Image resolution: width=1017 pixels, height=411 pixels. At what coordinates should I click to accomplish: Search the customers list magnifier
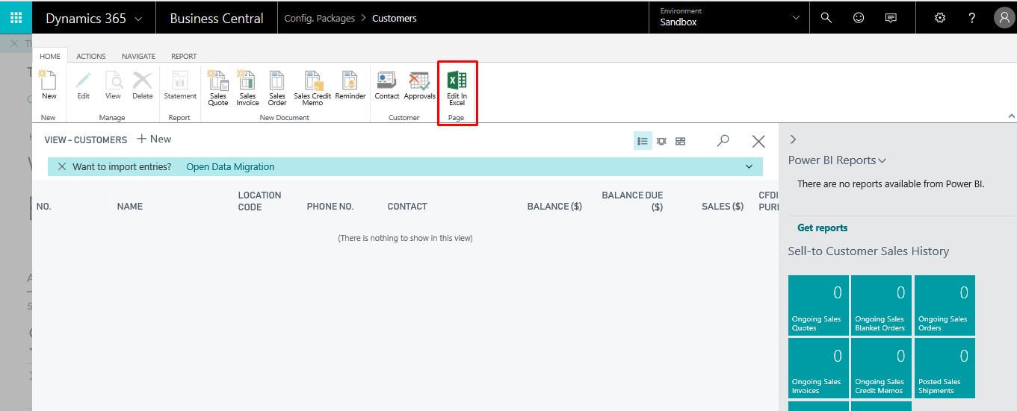click(723, 140)
